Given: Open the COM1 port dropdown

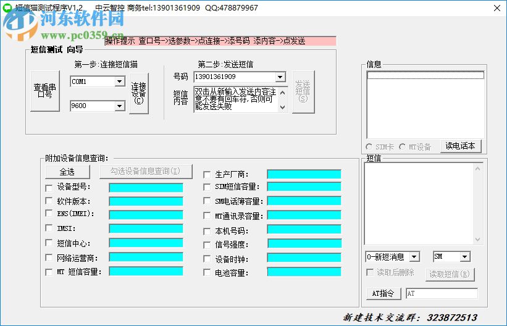Looking at the screenshot, I should (120, 81).
